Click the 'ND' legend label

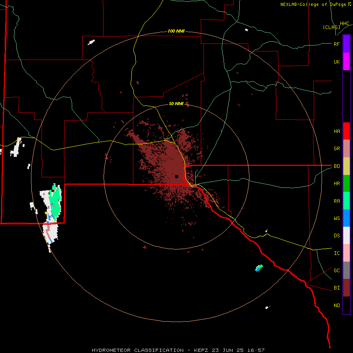(337, 306)
